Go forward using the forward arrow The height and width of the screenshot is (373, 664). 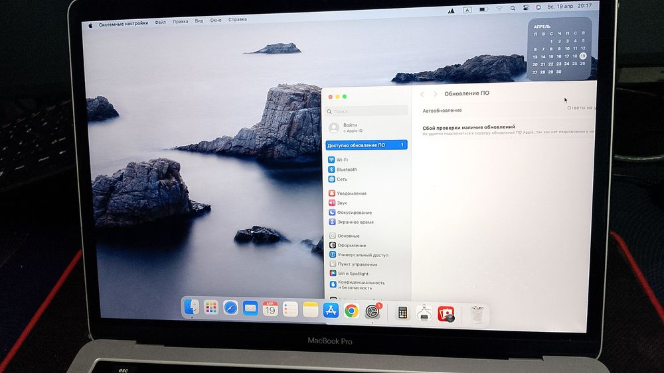click(x=435, y=94)
